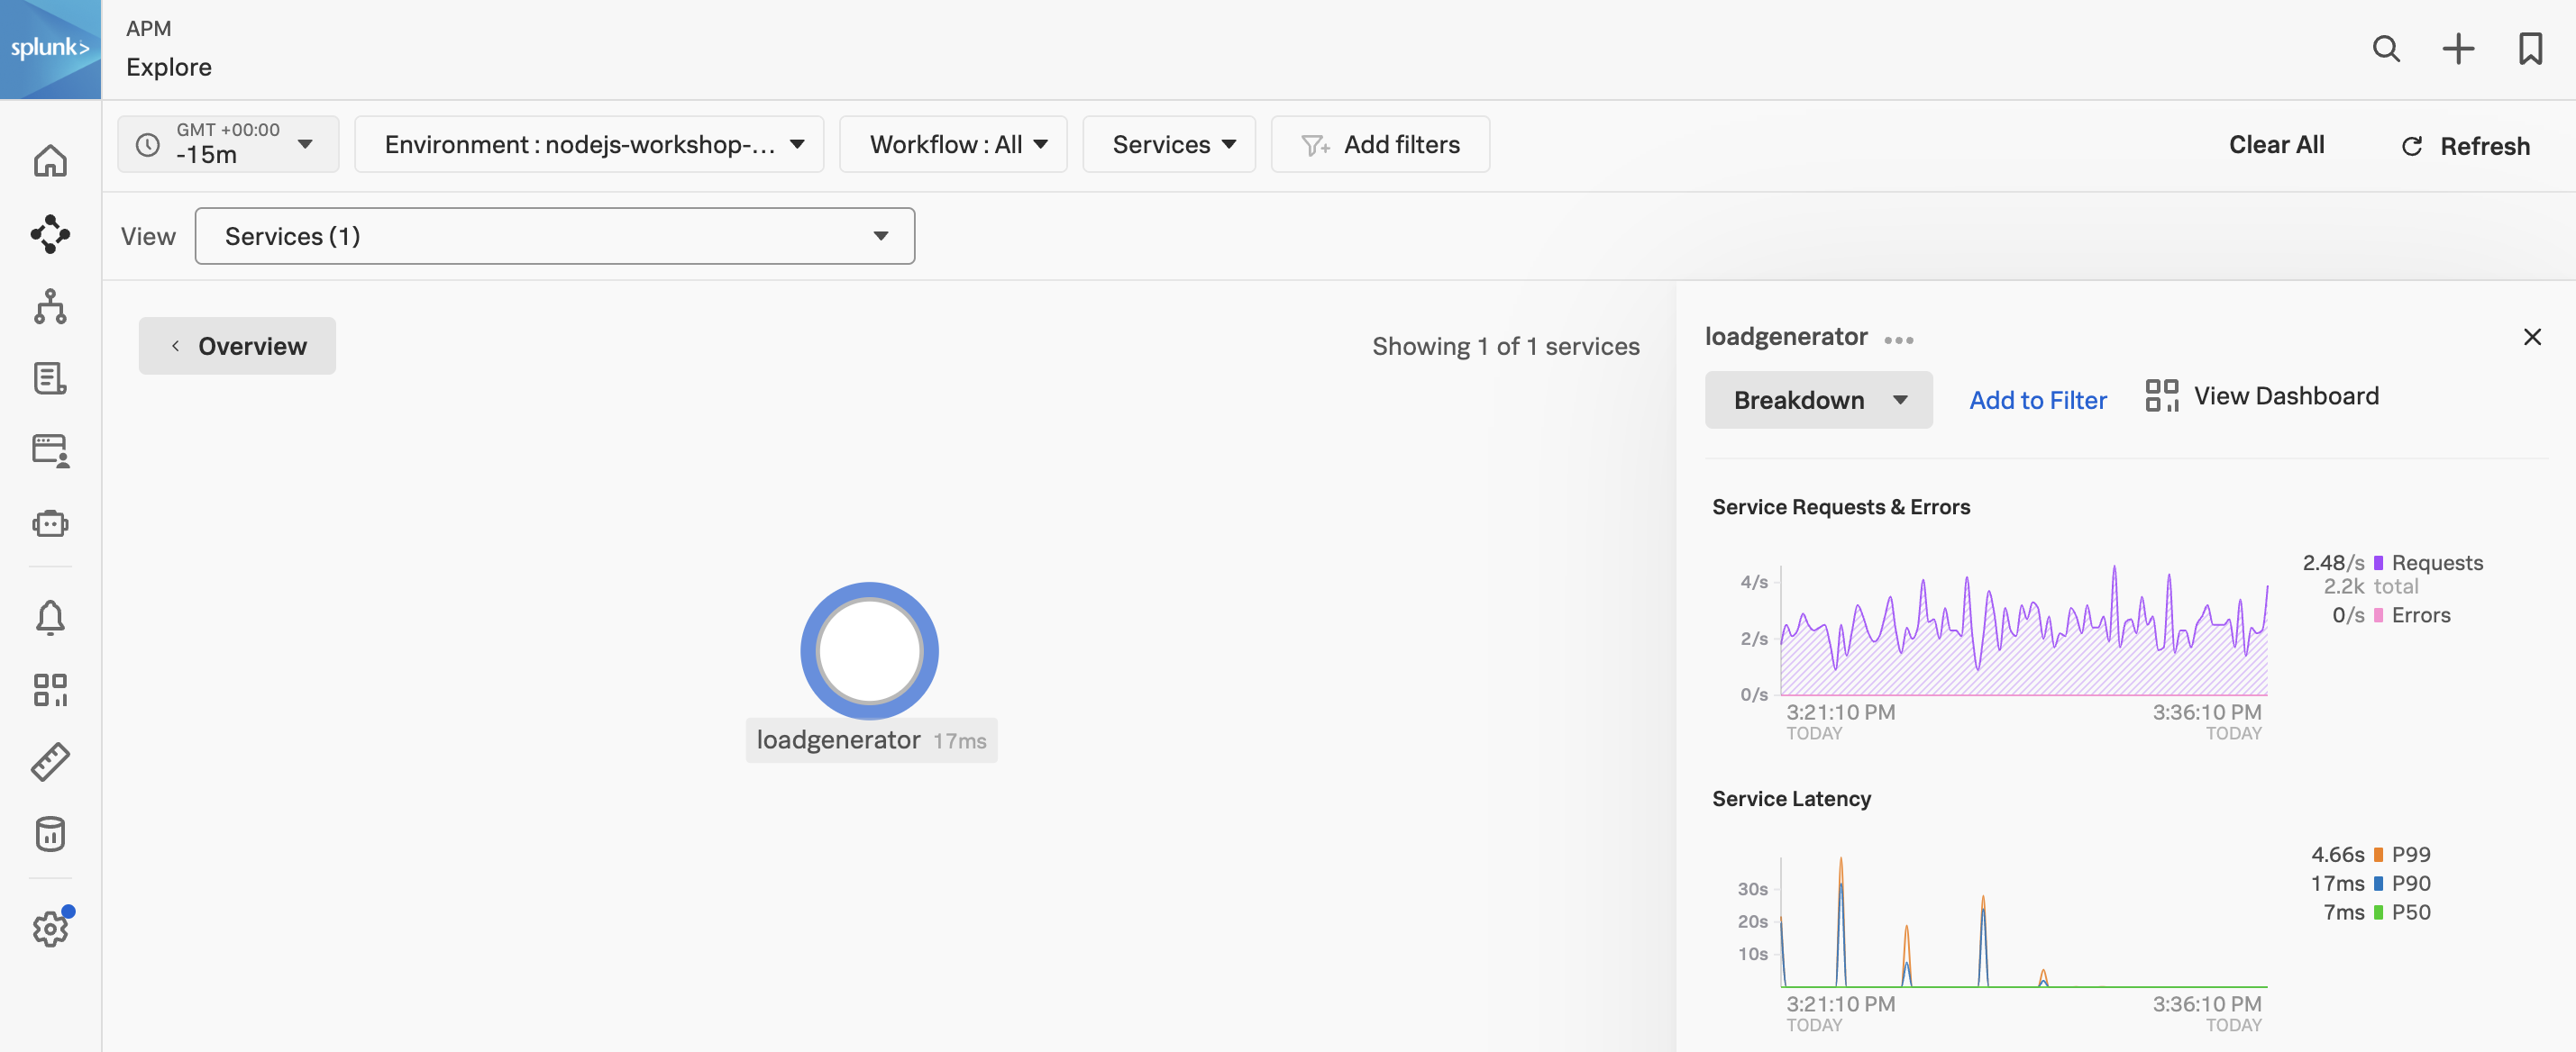Open the Dashboards grid icon
The height and width of the screenshot is (1052, 2576).
pos(50,689)
